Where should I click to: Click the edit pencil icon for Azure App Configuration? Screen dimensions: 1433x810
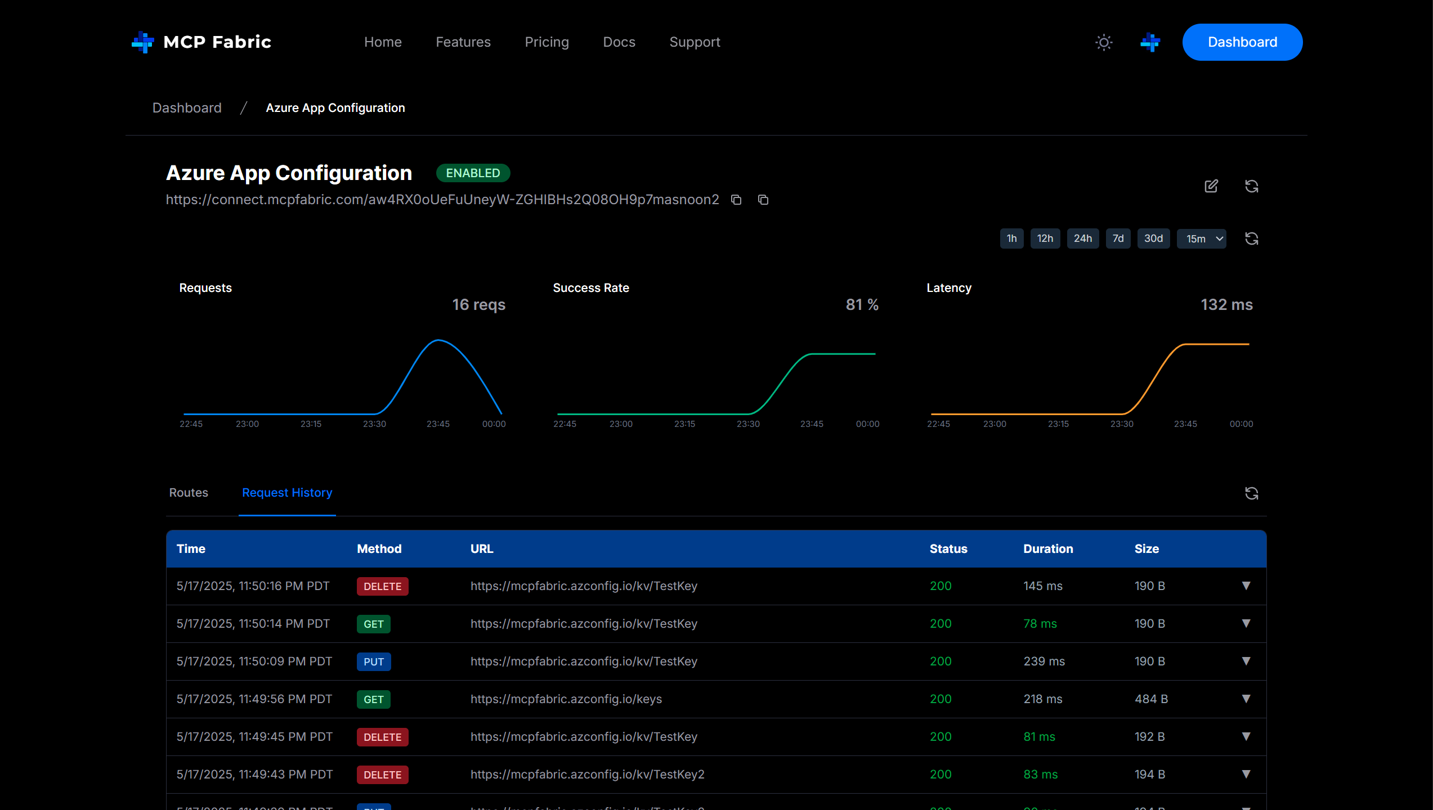coord(1211,186)
